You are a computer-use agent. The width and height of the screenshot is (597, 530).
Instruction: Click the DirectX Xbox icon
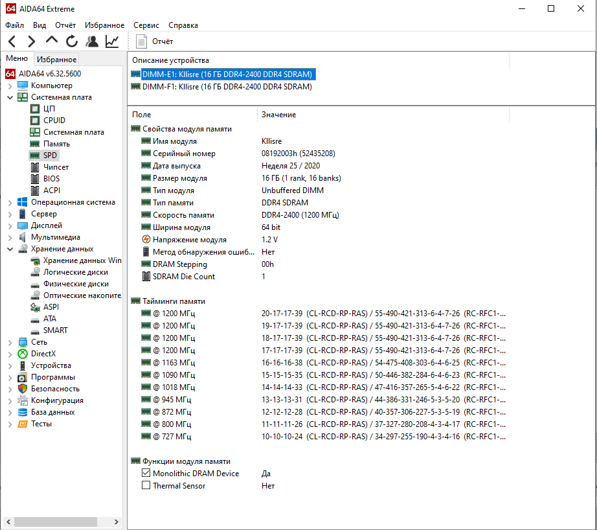point(23,354)
